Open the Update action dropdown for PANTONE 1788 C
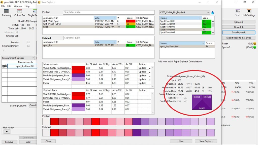 click(x=150, y=72)
